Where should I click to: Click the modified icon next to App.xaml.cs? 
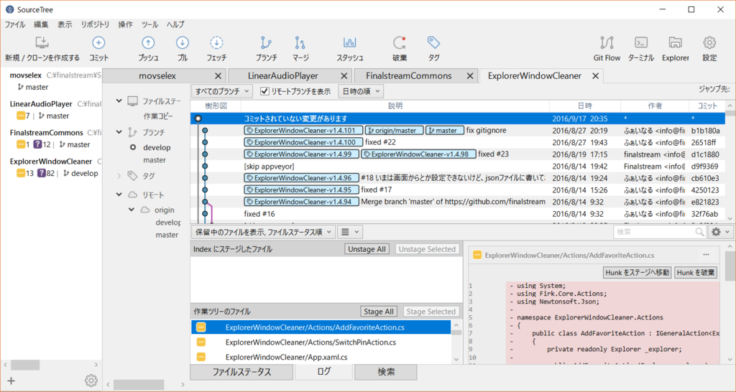[x=201, y=357]
